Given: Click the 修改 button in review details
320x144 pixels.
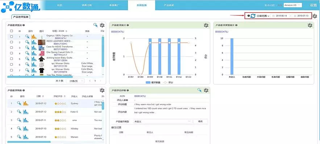Looking at the screenshot, I should [200, 122].
